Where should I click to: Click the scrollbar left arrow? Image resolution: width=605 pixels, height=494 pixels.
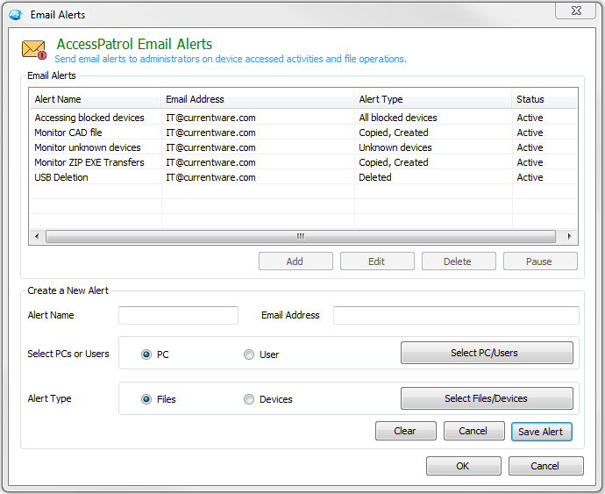(x=37, y=236)
